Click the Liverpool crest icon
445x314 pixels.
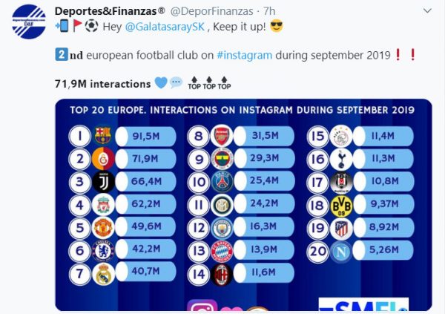(103, 205)
